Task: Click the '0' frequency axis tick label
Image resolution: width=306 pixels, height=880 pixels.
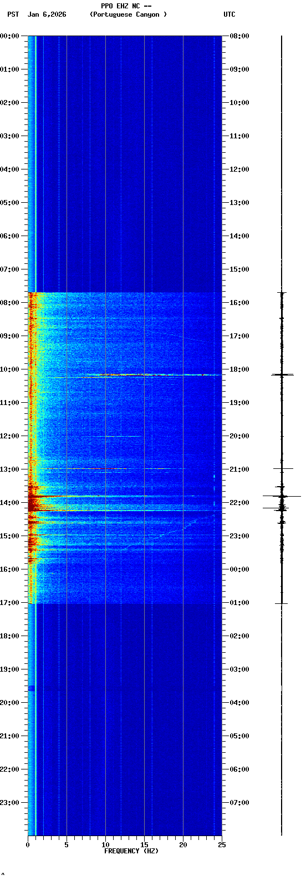Action: click(28, 845)
